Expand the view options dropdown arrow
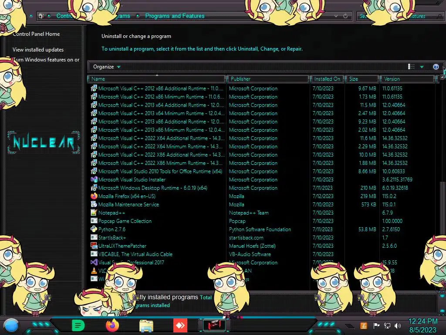The image size is (446, 335). [422, 67]
